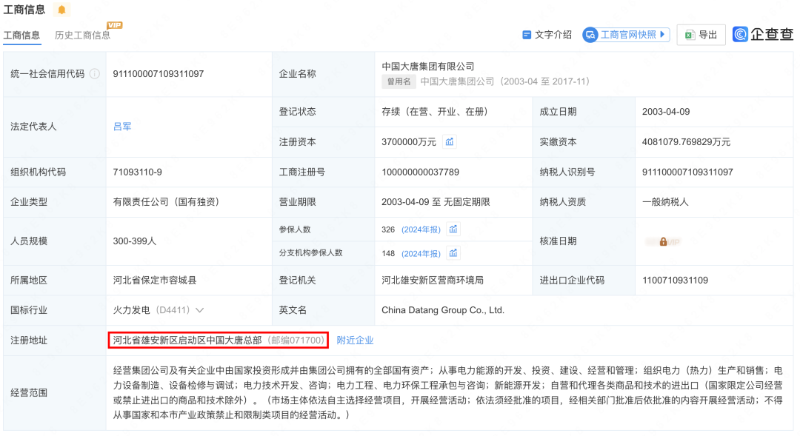Click the 曾用名 tag
Image resolution: width=800 pixels, height=436 pixels.
(399, 81)
